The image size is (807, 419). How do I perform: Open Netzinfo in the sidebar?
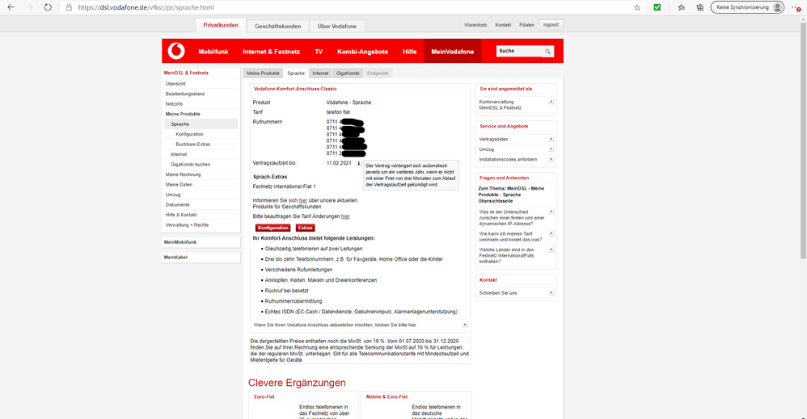click(174, 104)
